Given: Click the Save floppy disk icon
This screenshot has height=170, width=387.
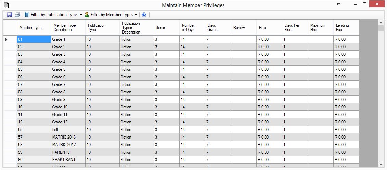Looking at the screenshot, I should [10, 15].
